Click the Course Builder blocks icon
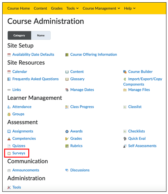The height and width of the screenshot is (194, 168). [x=125, y=72]
